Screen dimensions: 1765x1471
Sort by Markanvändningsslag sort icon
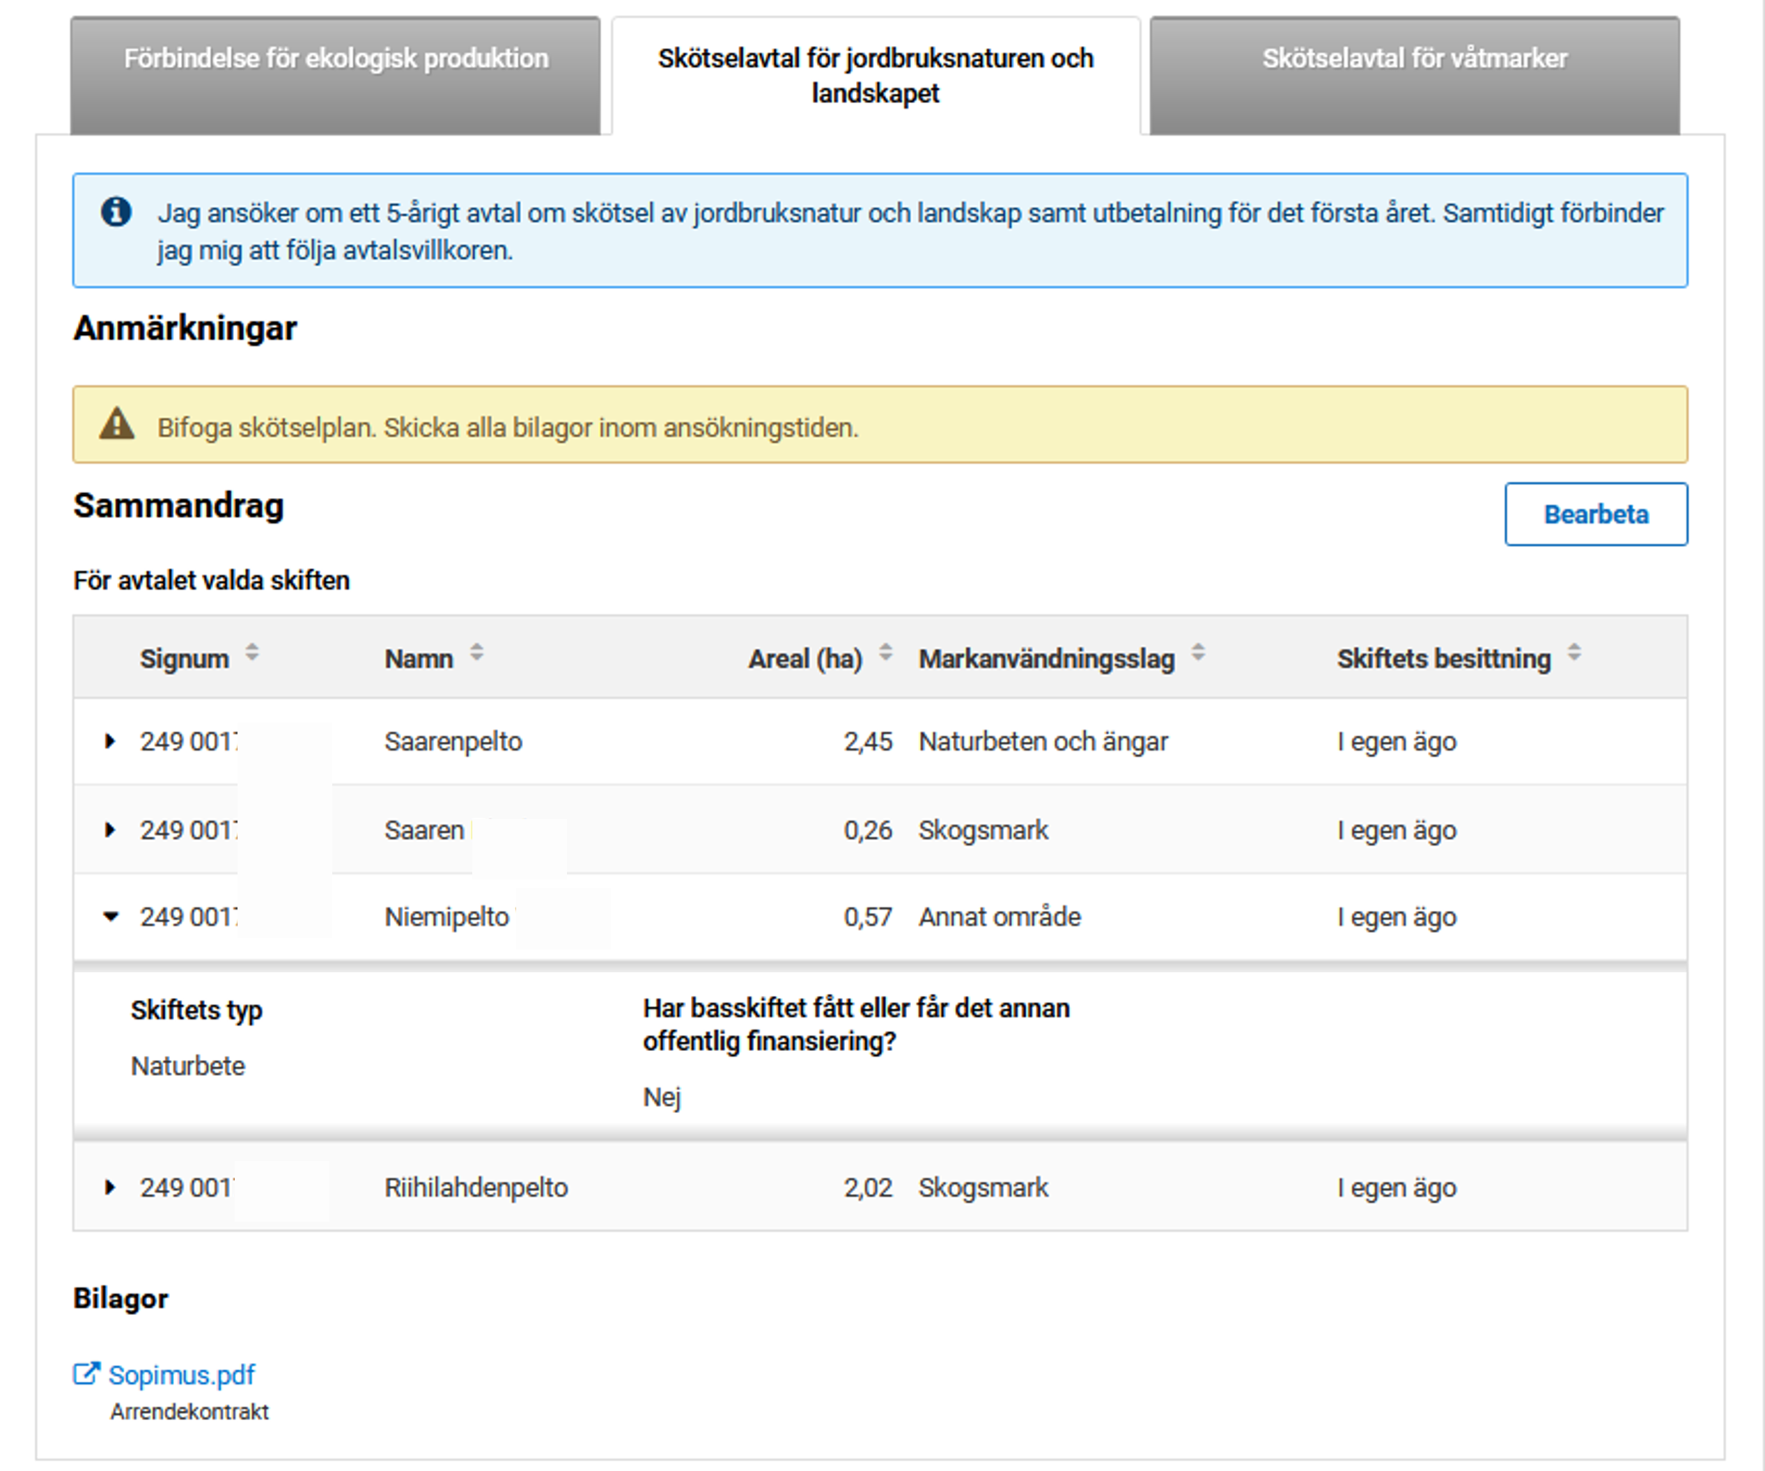1199,653
